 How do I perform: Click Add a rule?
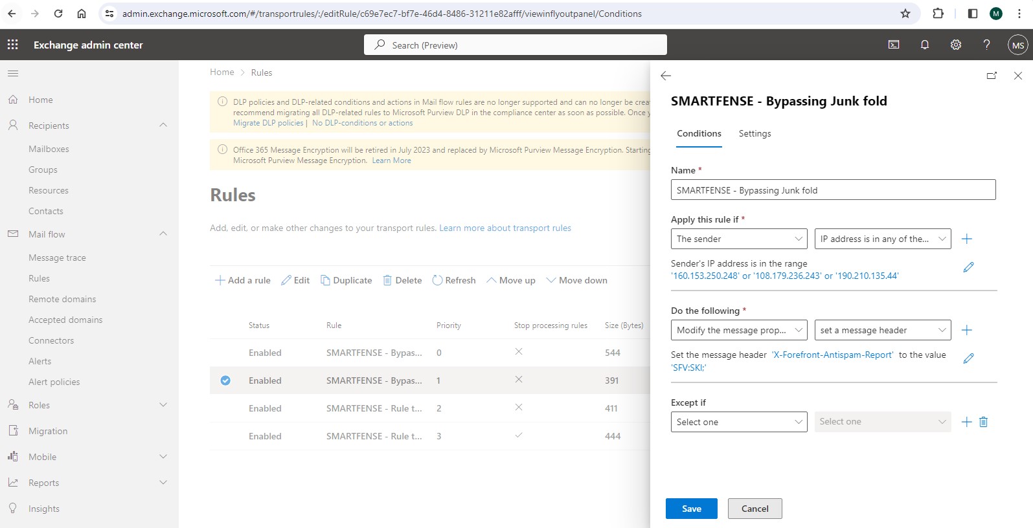[x=243, y=280]
